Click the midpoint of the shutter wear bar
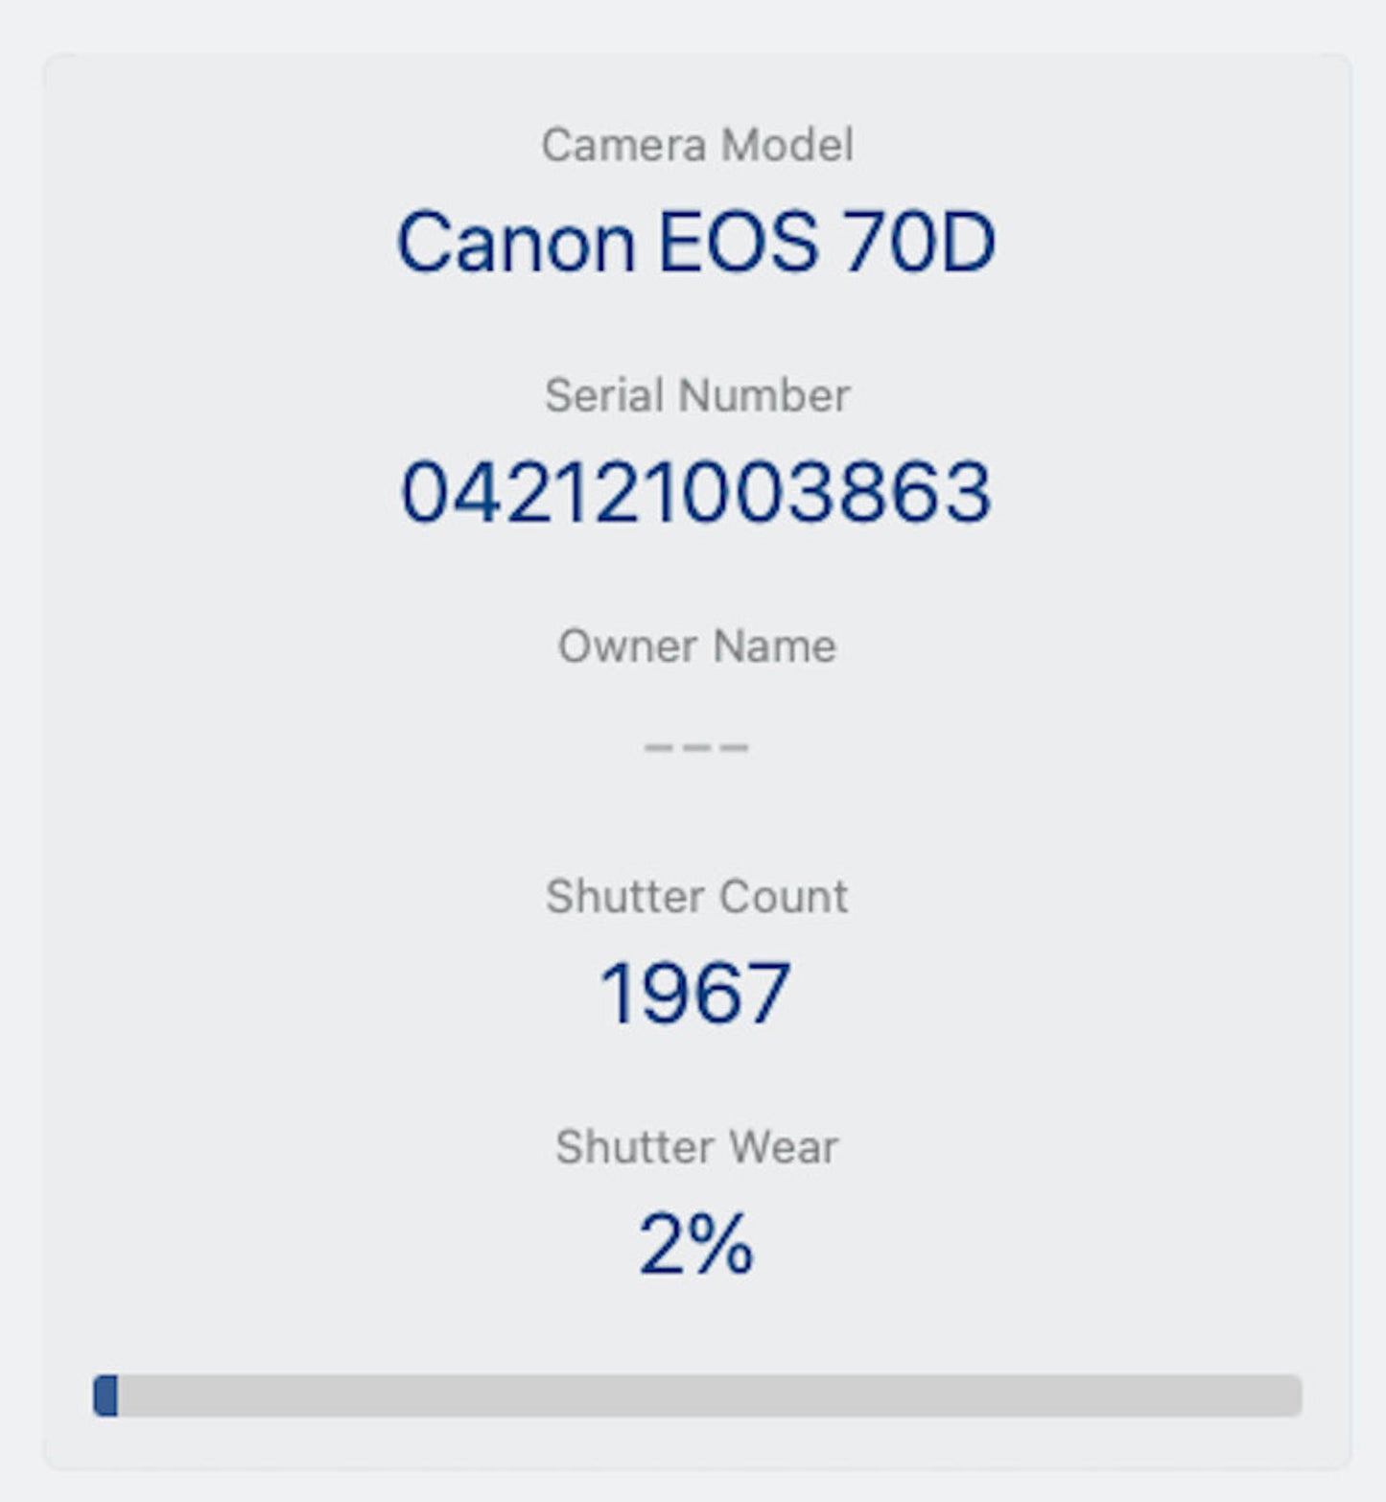 [697, 1396]
